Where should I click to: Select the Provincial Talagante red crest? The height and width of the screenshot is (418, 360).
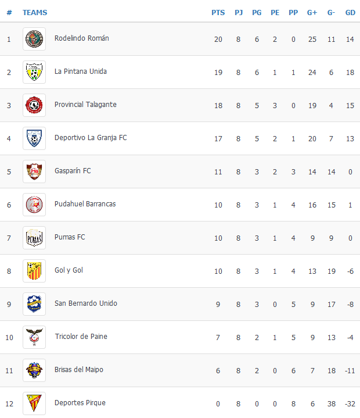pyautogui.click(x=34, y=105)
